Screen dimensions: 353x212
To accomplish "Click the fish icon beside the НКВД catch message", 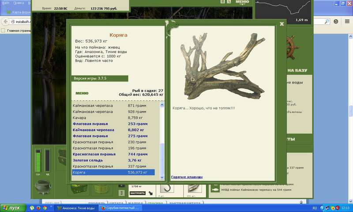I will click(x=215, y=189).
